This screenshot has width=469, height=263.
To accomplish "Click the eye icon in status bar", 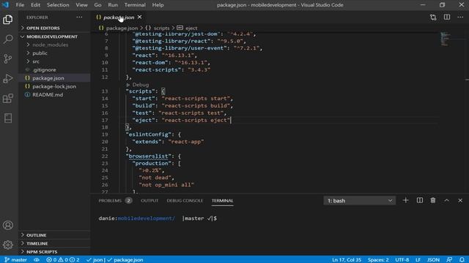I will click(37, 260).
